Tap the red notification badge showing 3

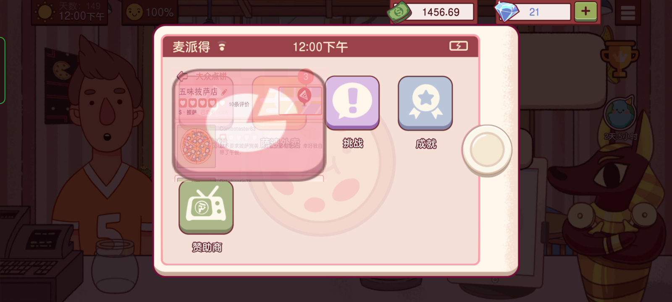306,77
